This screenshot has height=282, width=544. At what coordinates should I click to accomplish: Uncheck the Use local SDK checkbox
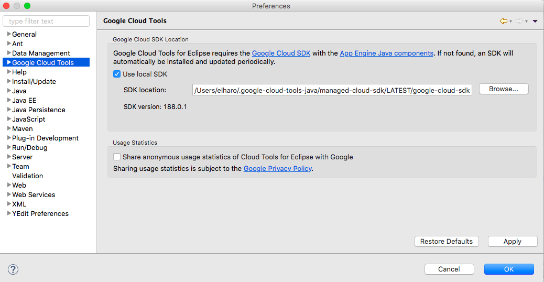(117, 74)
